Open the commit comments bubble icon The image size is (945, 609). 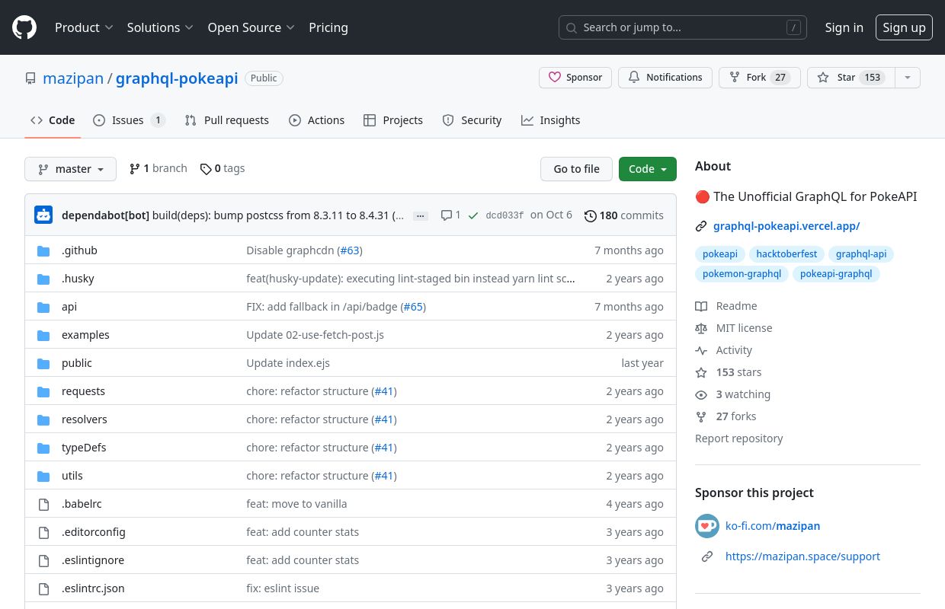(447, 215)
